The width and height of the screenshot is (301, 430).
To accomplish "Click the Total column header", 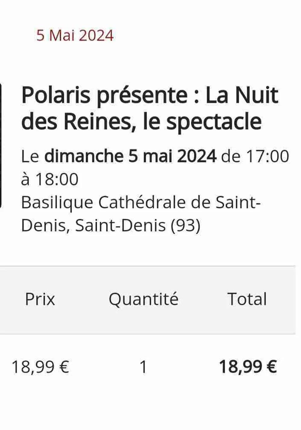I will (x=247, y=299).
